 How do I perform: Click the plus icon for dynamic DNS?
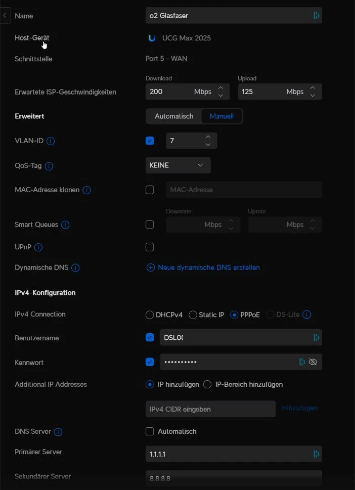150,268
